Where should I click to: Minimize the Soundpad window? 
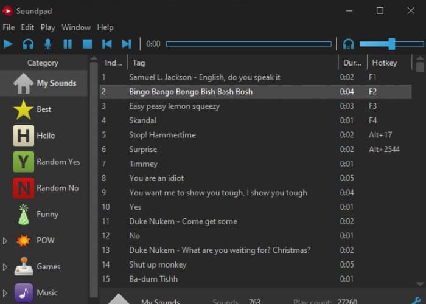click(349, 11)
